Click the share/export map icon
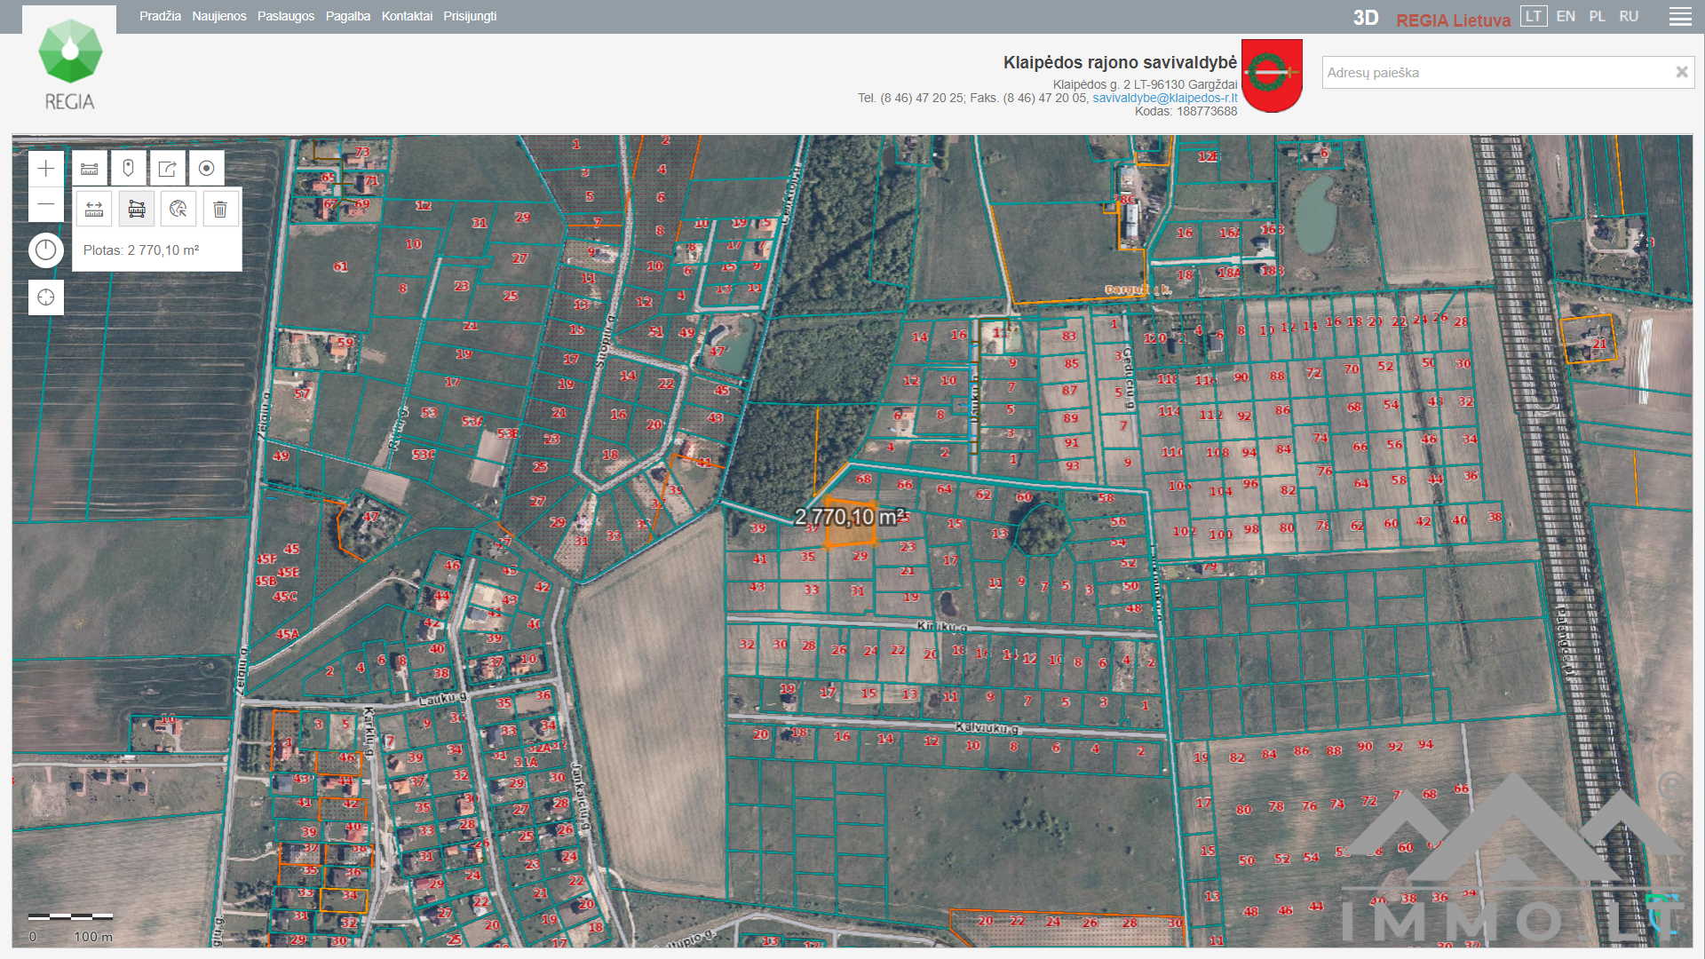 (167, 169)
